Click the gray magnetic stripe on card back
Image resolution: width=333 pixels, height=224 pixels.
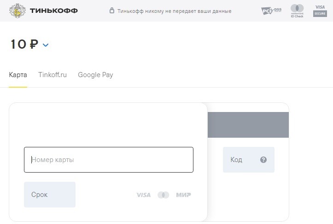pyautogui.click(x=248, y=125)
